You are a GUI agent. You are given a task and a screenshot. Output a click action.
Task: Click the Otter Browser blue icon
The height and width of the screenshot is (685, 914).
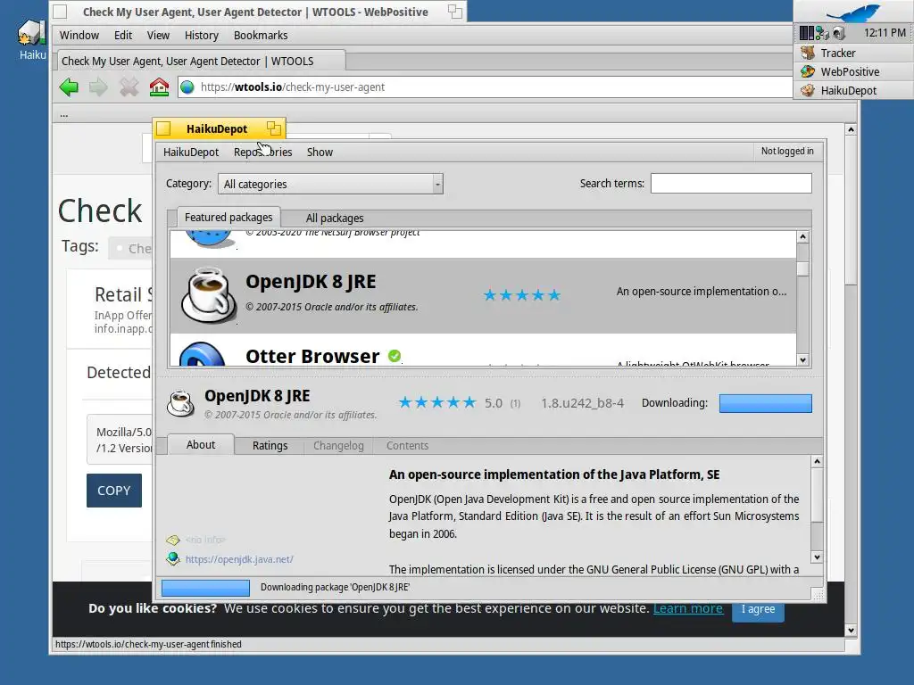tap(202, 354)
